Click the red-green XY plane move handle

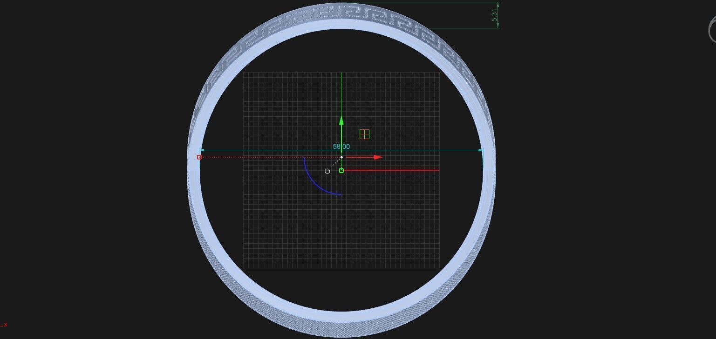pyautogui.click(x=364, y=134)
